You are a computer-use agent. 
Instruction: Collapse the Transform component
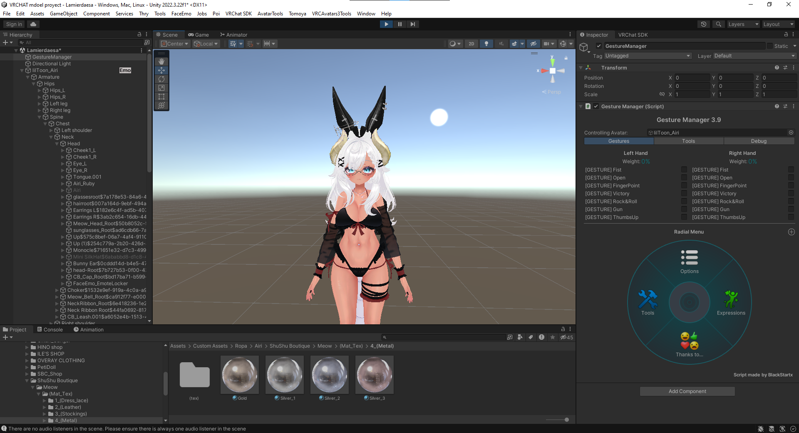(581, 67)
